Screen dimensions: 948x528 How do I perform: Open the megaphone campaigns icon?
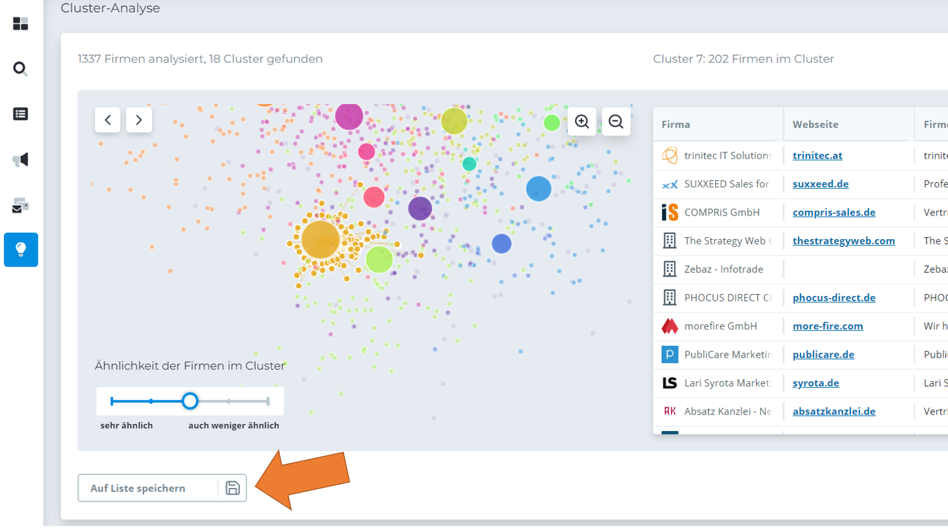[x=20, y=159]
